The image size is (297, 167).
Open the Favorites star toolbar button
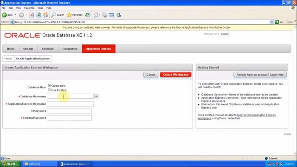[75, 15]
